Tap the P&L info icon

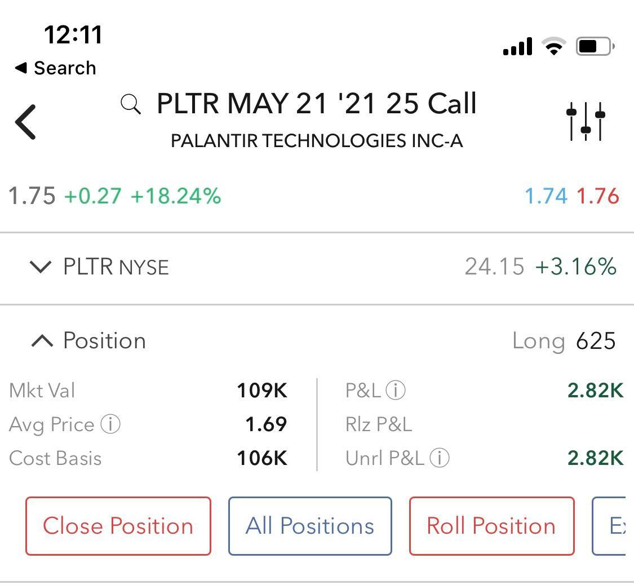point(396,390)
